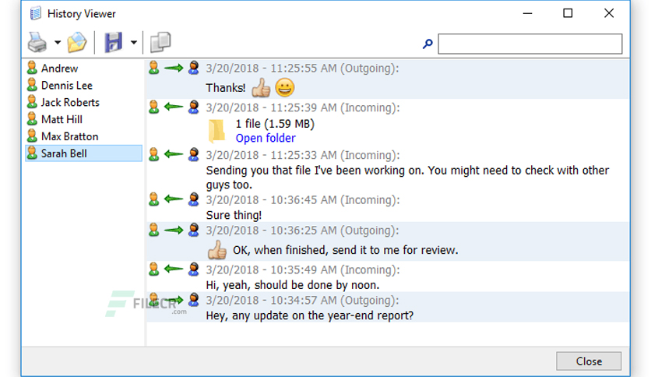Select contact Andrew in the list

[59, 68]
